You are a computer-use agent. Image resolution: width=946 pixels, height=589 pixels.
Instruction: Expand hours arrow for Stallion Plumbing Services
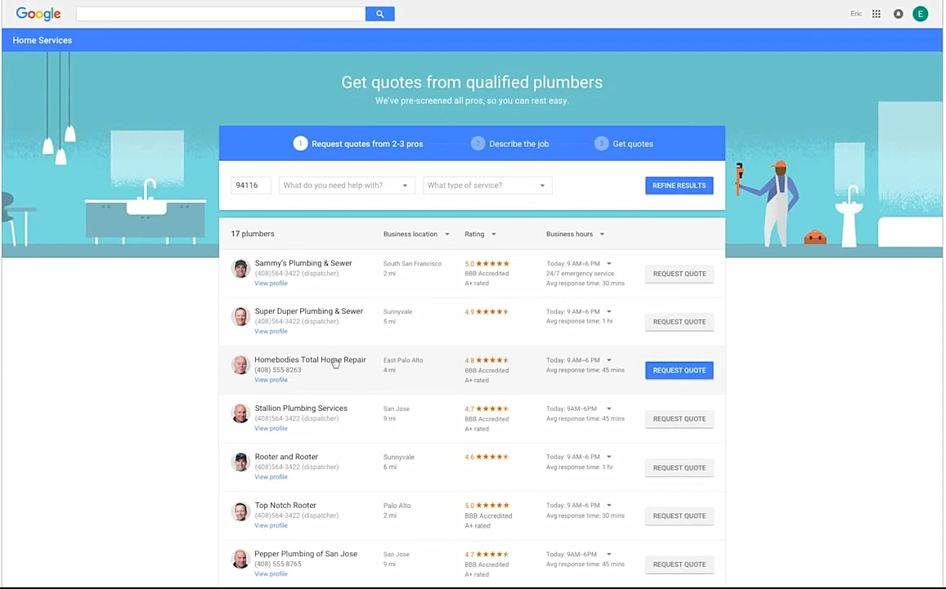click(x=609, y=408)
